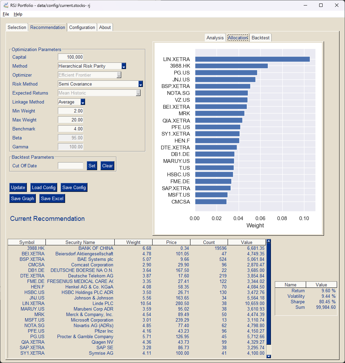Click the Return value 9.60 %
The height and width of the screenshot is (363, 345).
(328, 291)
